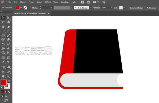Expand the fill color dropdown arrow
This screenshot has height=103, width=159.
click(x=21, y=8)
